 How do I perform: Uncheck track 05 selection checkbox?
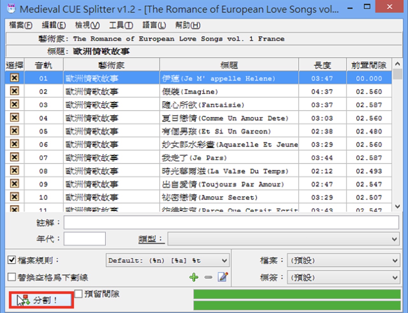click(14, 131)
